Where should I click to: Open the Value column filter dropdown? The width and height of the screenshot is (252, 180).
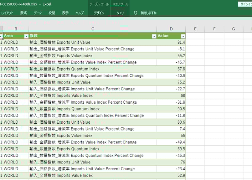(183, 36)
